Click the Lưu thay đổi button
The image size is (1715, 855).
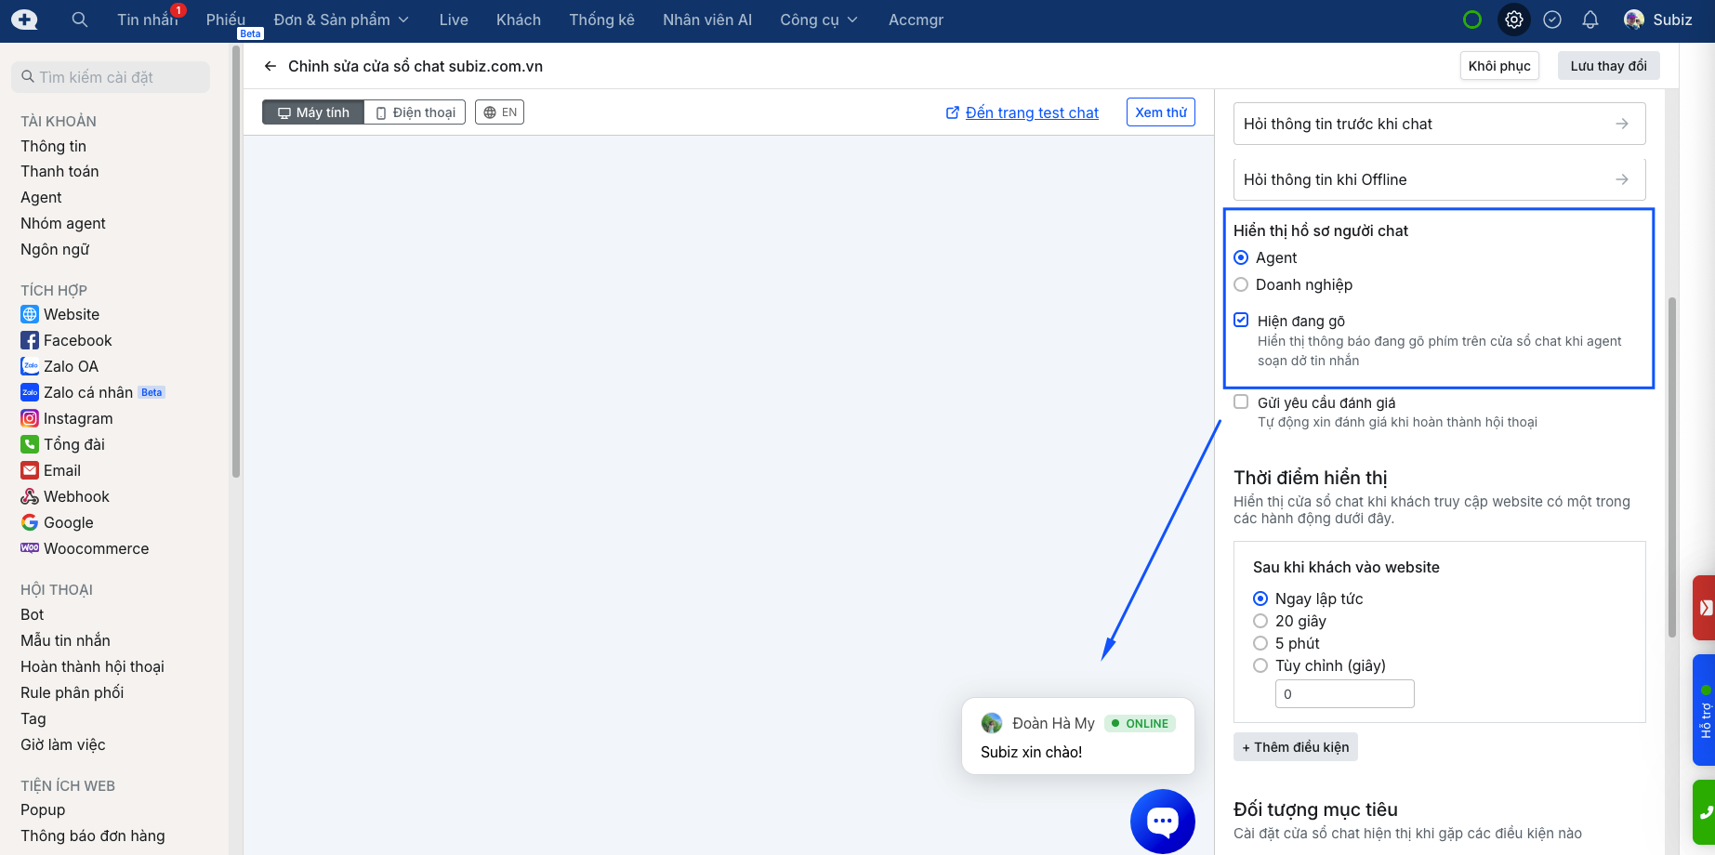1608,66
